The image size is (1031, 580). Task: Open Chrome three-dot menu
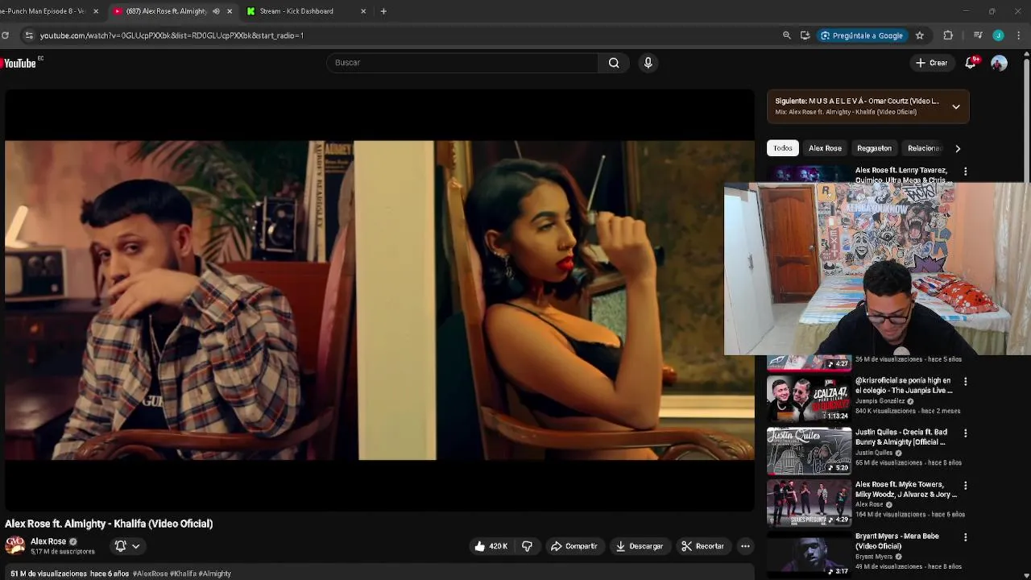pos(1019,35)
